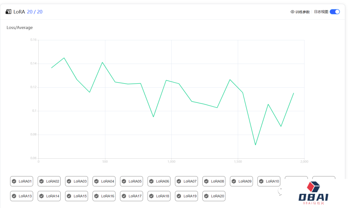This screenshot has height=208, width=348.
Task: Click the lowest loss point on chart
Action: pyautogui.click(x=256, y=145)
